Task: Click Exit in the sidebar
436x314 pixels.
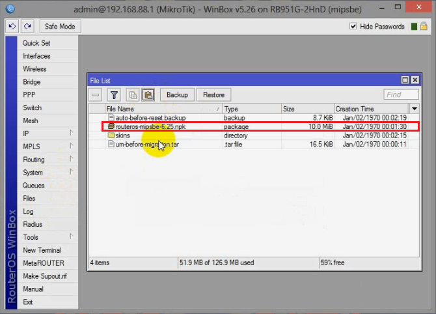Action: [48, 302]
